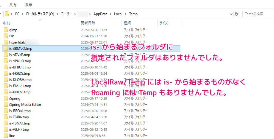This screenshot has height=139, width=274.
Task: Expand the chevron after AppData
Action: pyautogui.click(x=110, y=14)
